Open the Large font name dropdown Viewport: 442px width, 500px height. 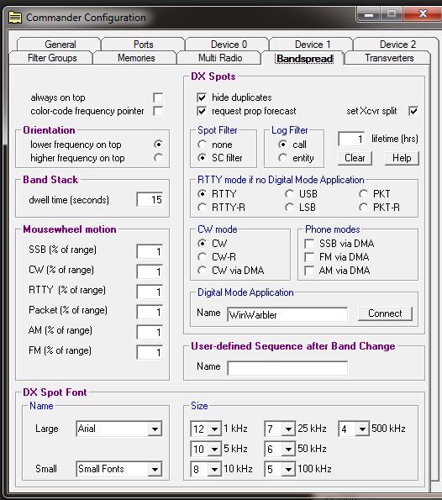click(155, 429)
